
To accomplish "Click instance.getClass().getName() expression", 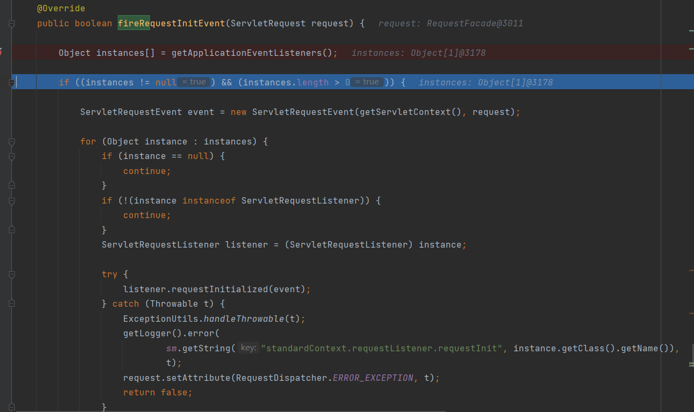I will pos(591,348).
